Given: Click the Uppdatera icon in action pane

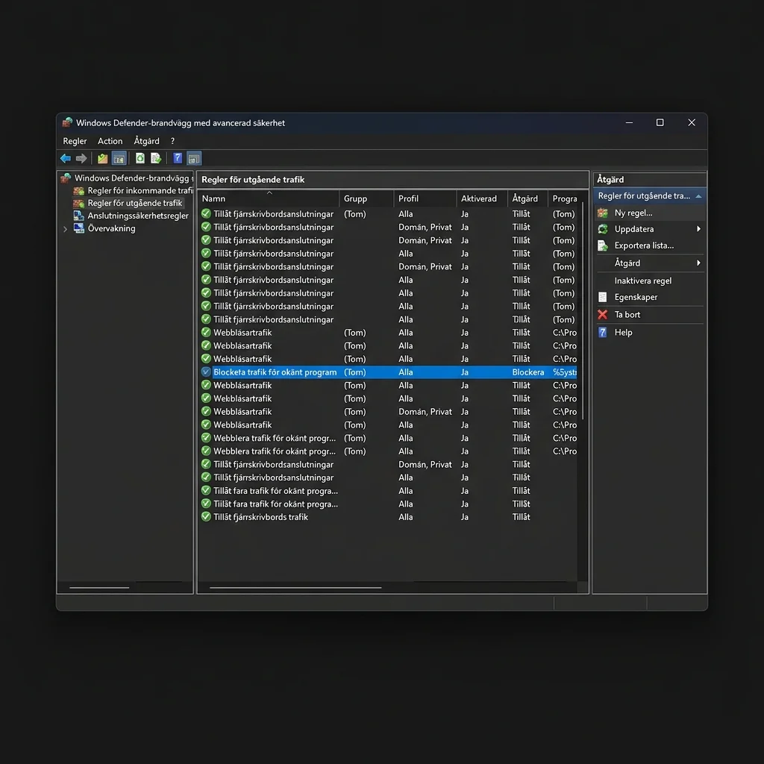Looking at the screenshot, I should pyautogui.click(x=603, y=229).
